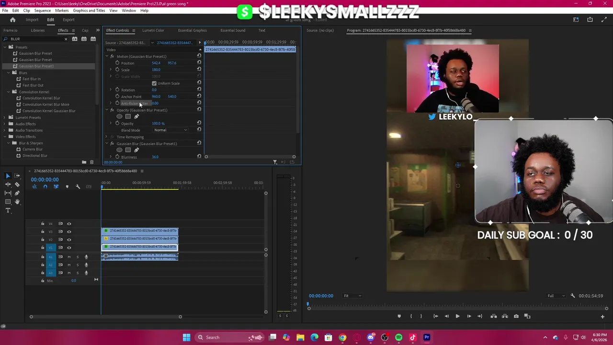
Task: Create new custom bin in Effects panel
Action: click(84, 162)
